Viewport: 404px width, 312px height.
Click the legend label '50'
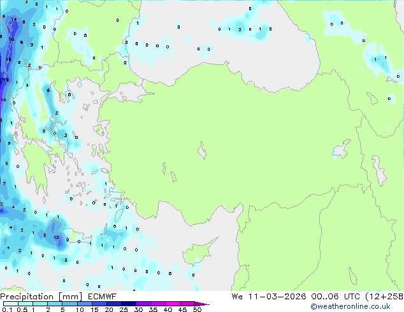click(x=197, y=309)
